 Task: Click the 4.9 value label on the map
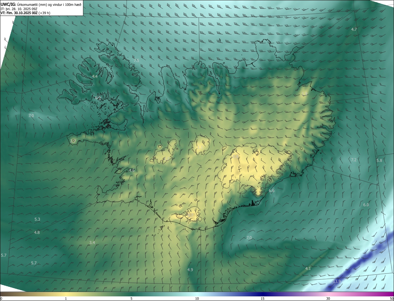click(x=190, y=270)
